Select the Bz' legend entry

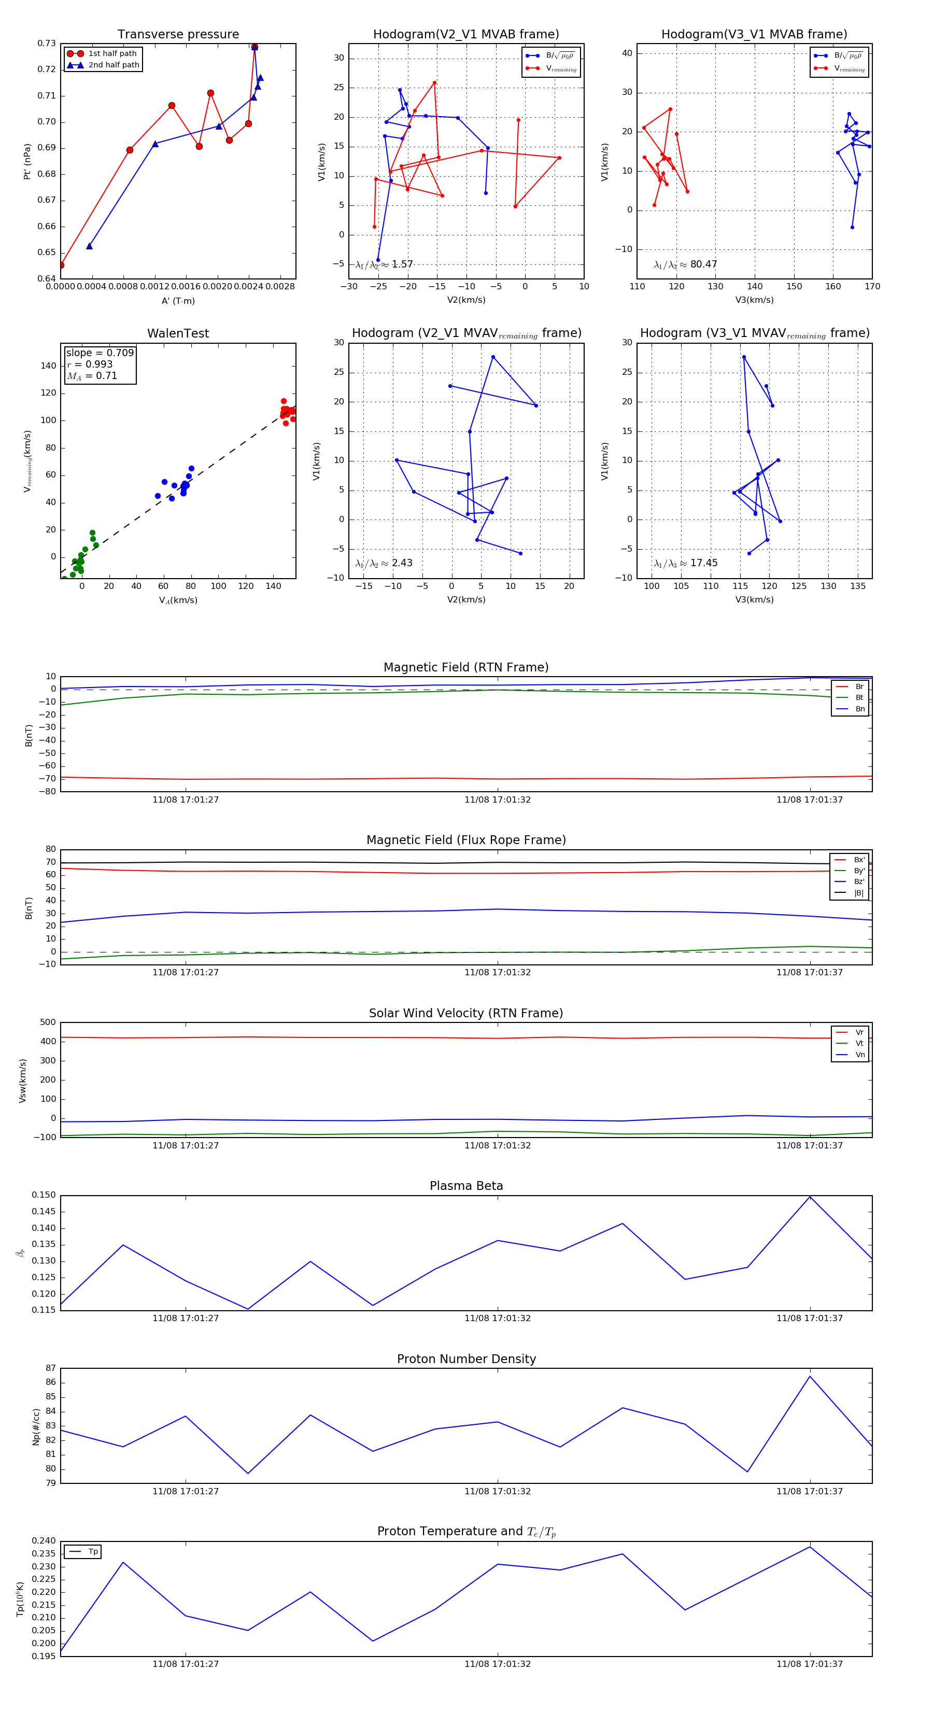850,881
